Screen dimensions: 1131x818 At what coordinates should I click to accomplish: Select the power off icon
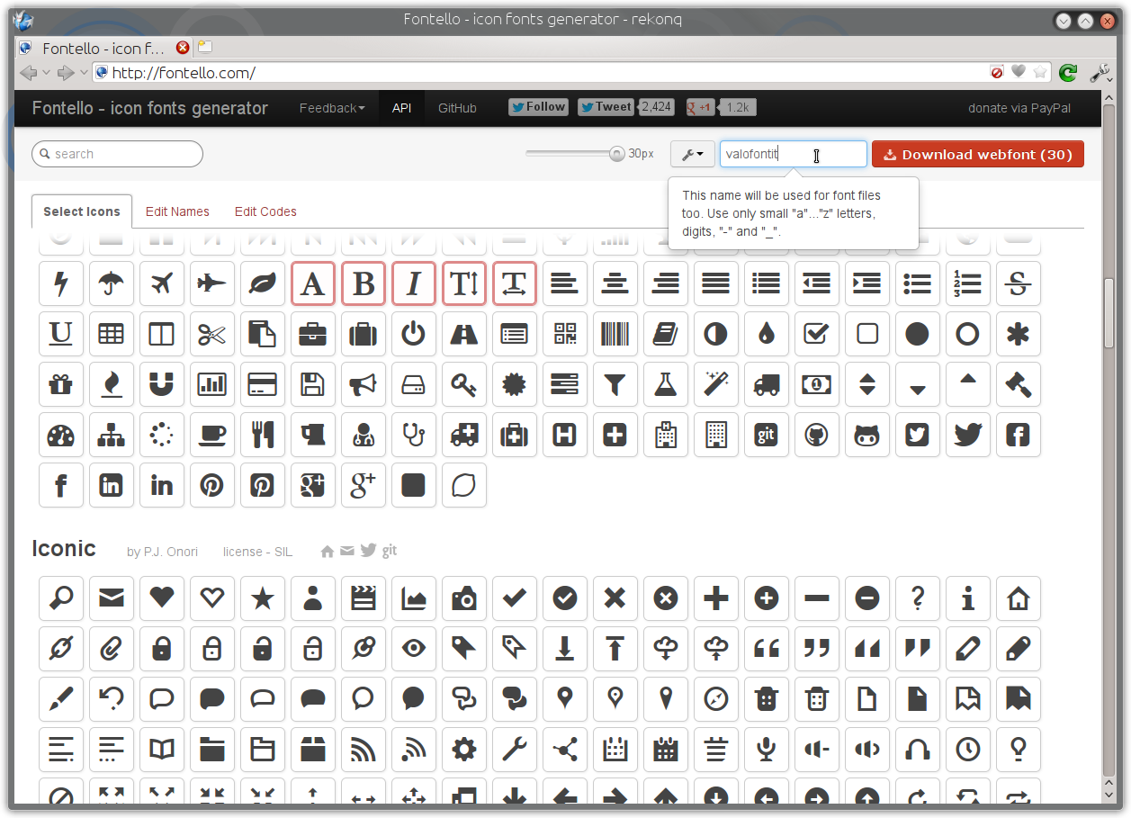tap(414, 334)
